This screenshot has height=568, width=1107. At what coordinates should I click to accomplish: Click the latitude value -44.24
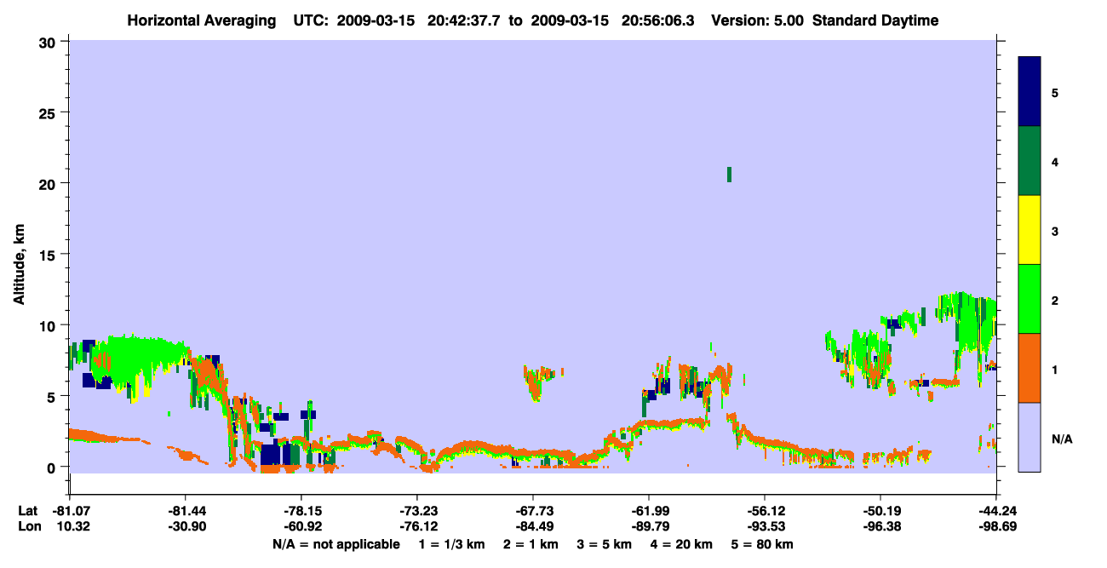pyautogui.click(x=996, y=511)
